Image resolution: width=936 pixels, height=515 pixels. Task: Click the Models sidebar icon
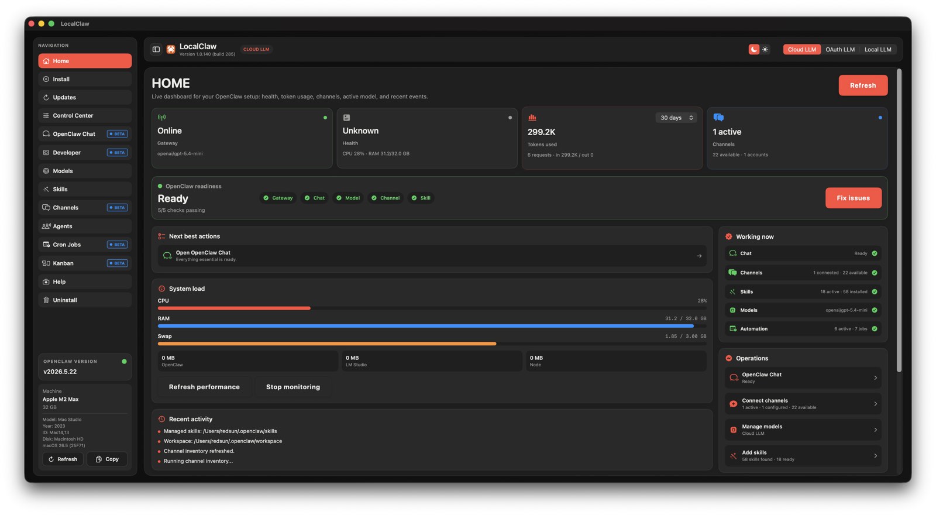[x=46, y=171]
